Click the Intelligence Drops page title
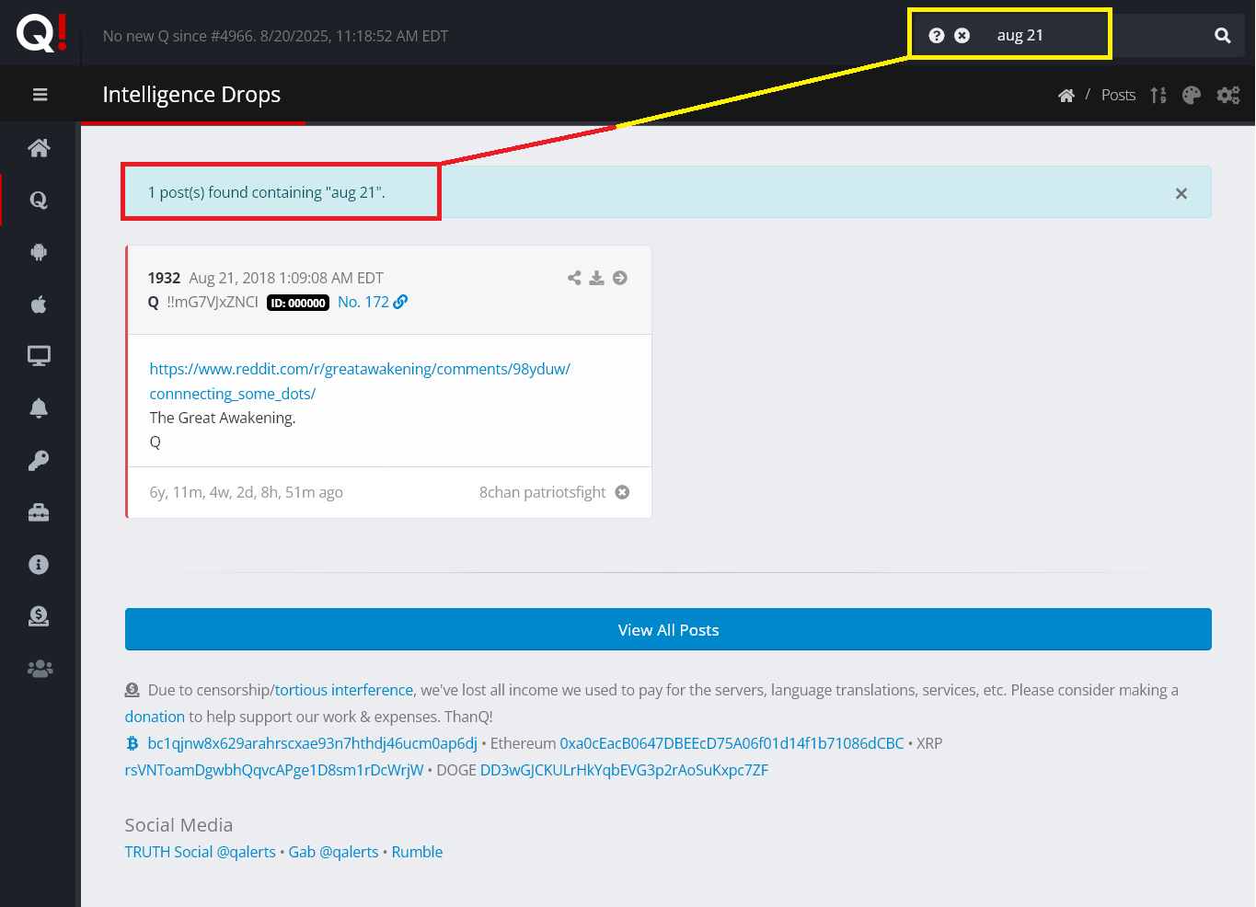The image size is (1256, 907). tap(191, 95)
